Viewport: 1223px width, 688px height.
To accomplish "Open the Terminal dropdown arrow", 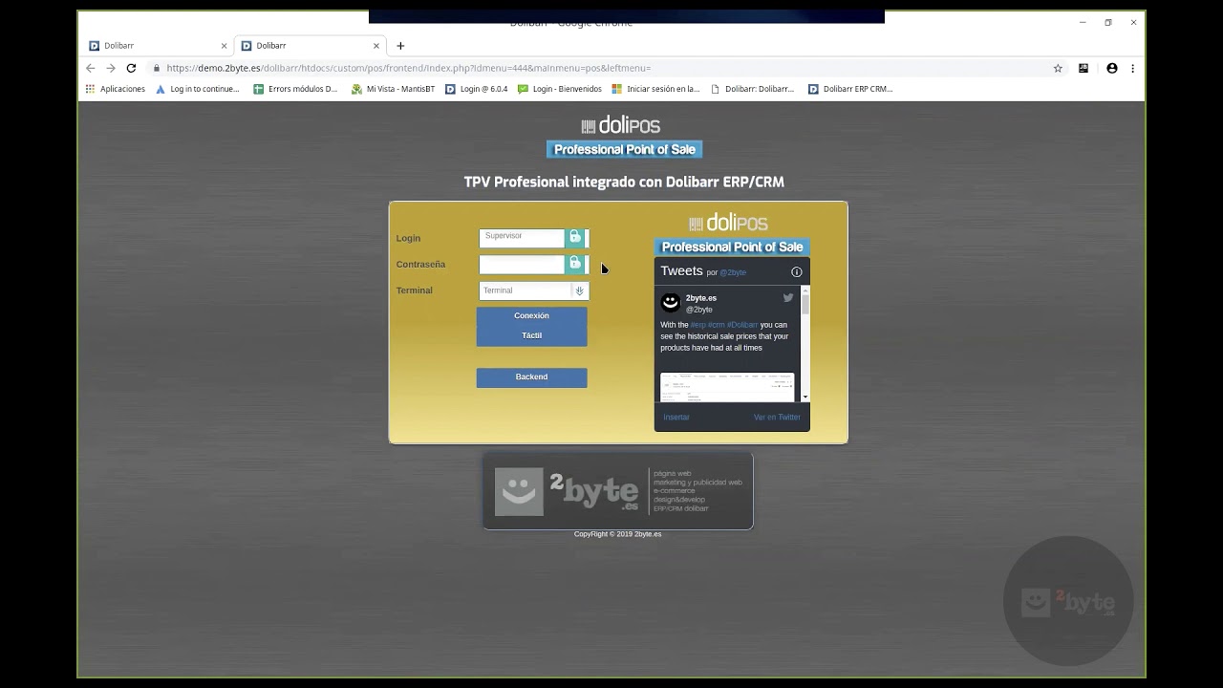I will (579, 290).
